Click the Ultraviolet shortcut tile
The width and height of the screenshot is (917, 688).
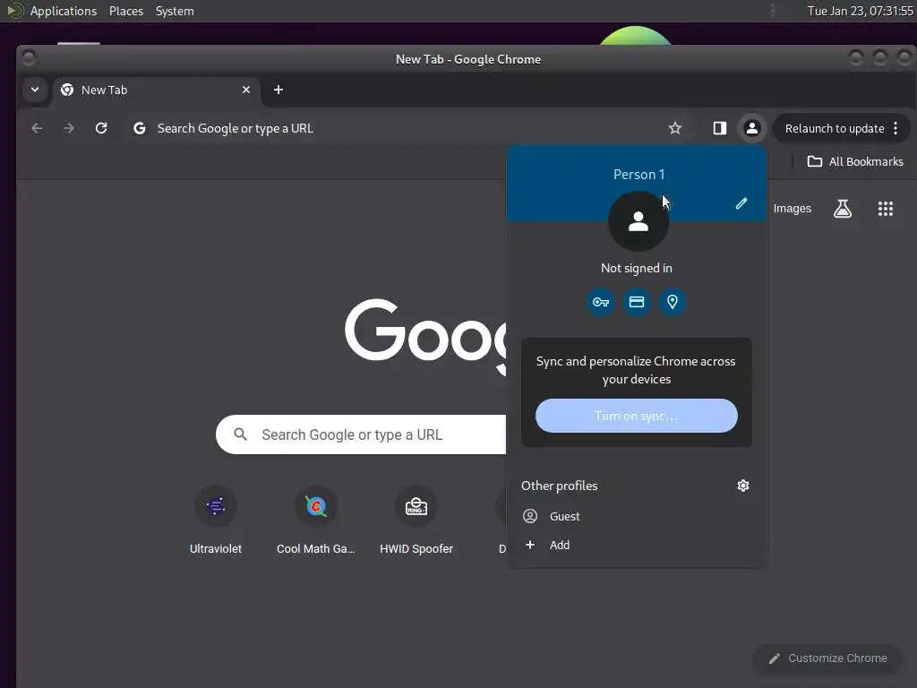[216, 520]
